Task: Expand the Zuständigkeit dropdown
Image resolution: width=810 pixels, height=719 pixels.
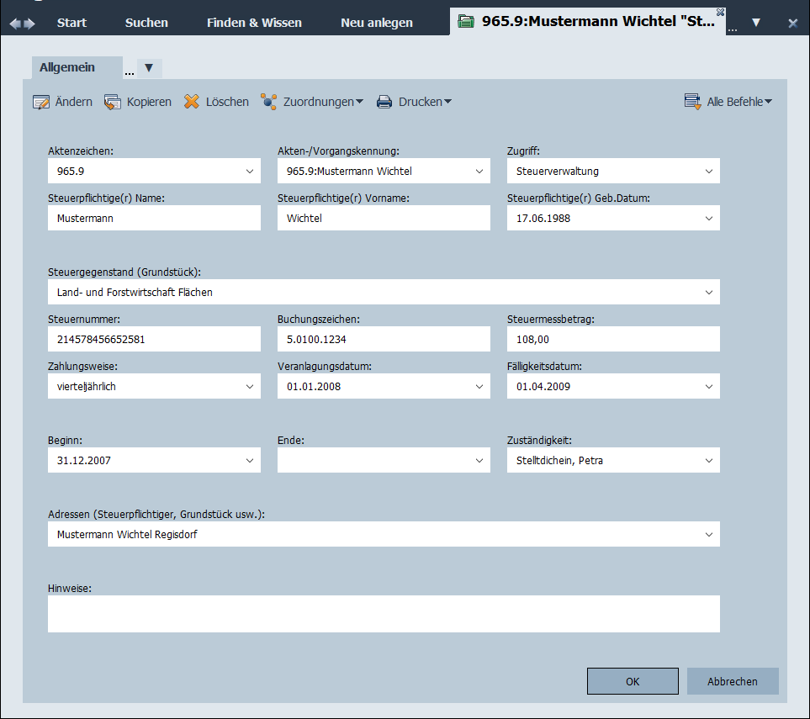Action: pyautogui.click(x=709, y=461)
